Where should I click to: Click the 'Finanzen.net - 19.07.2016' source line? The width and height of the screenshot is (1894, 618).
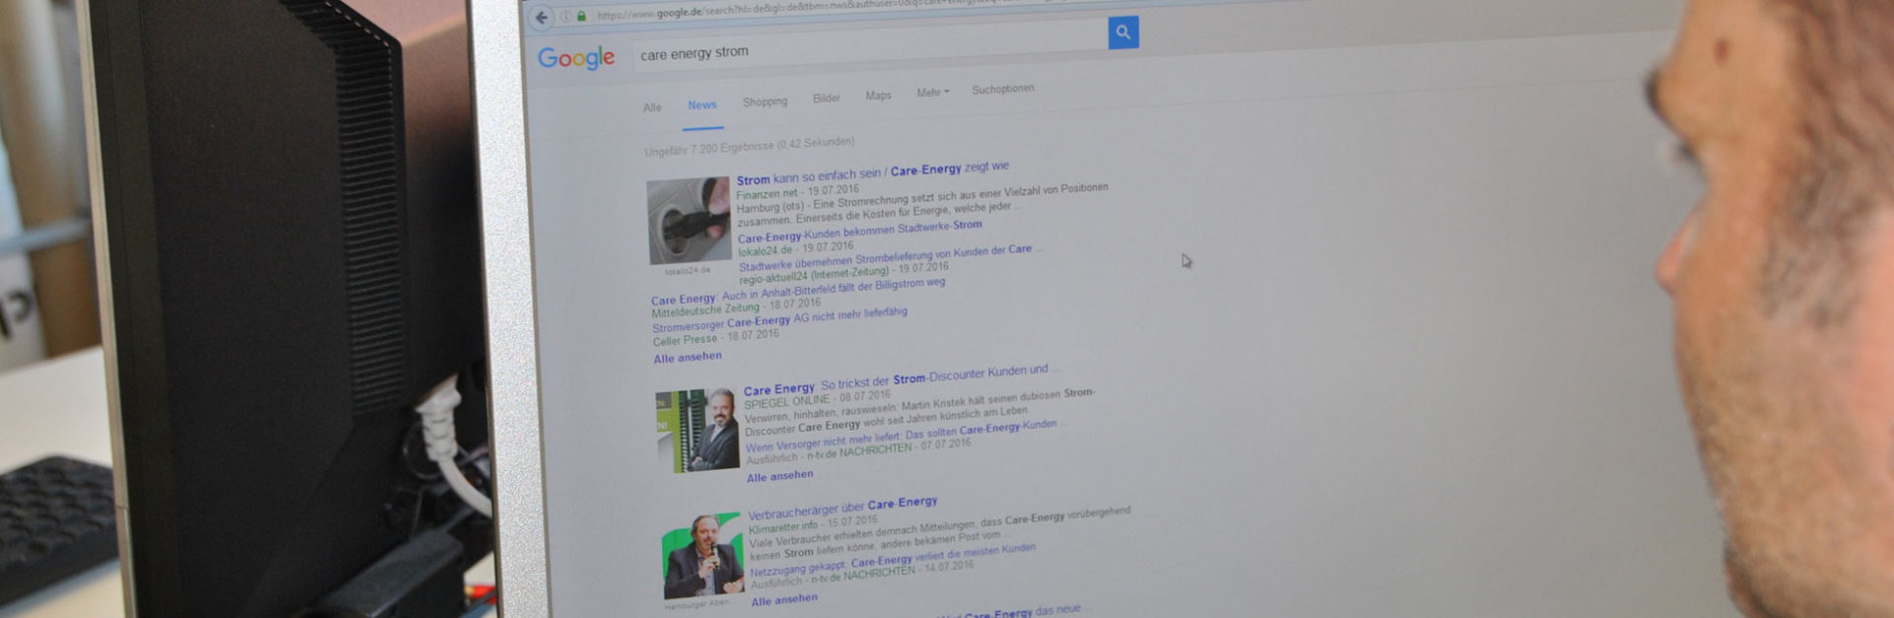click(x=797, y=191)
